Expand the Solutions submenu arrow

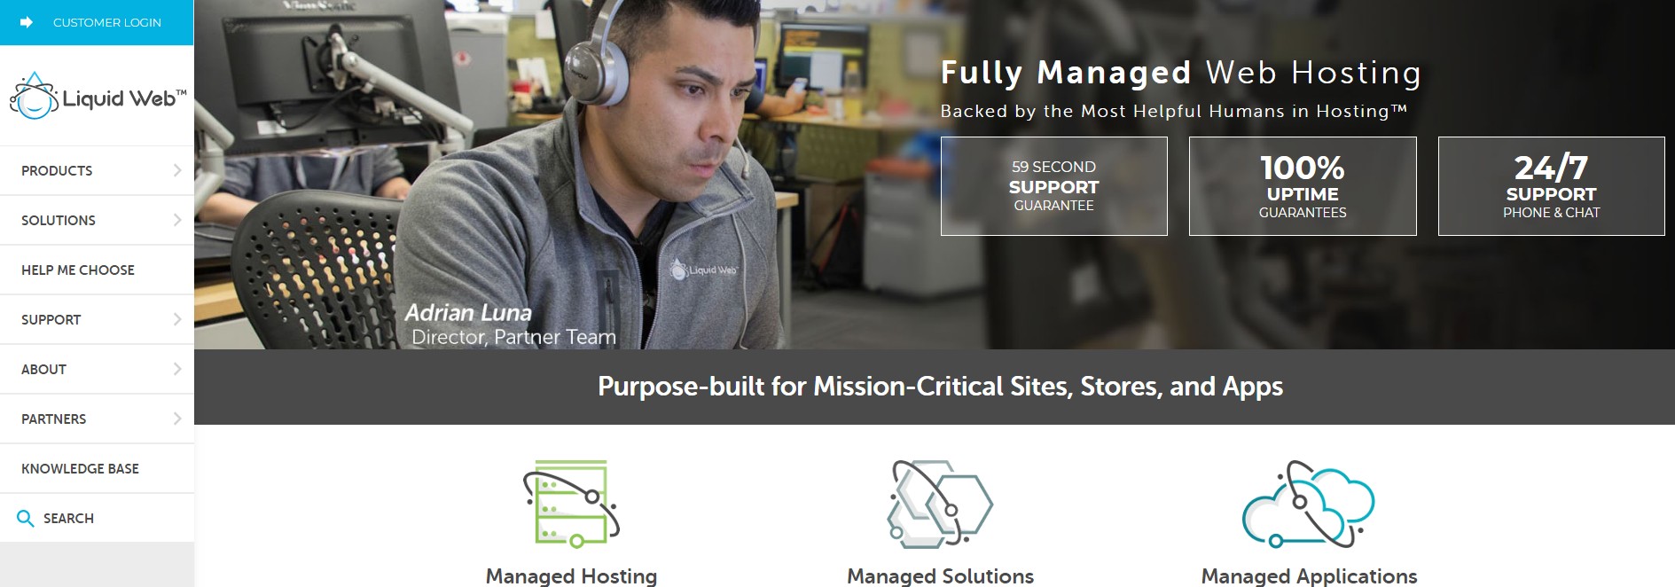(177, 220)
